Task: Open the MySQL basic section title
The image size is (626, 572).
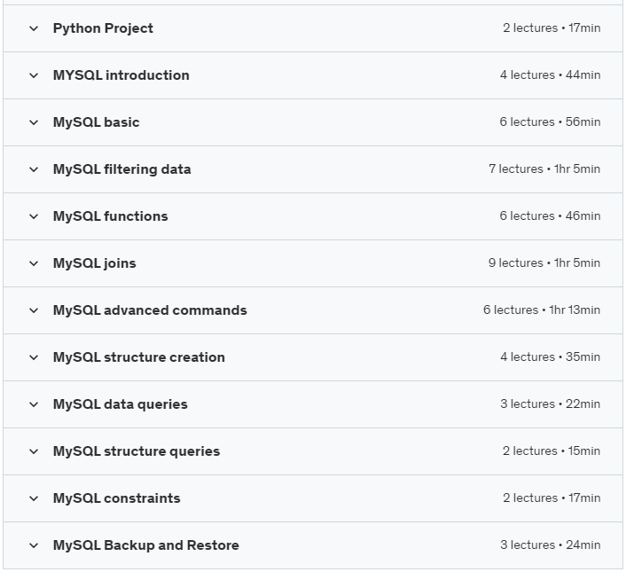Action: (x=97, y=122)
